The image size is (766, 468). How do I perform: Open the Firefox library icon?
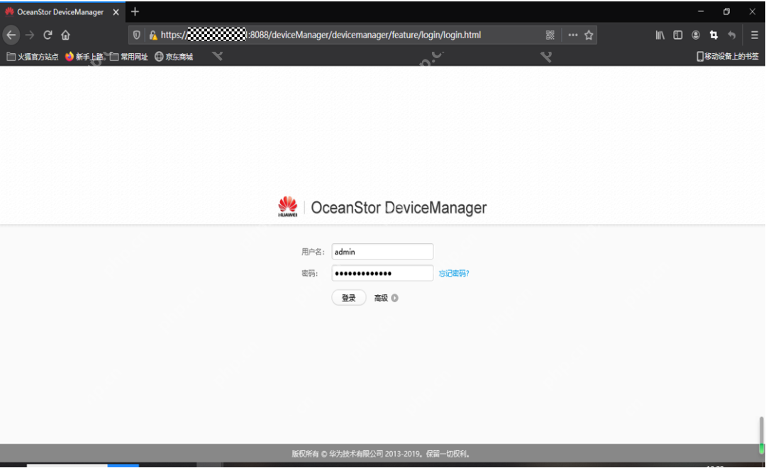660,35
